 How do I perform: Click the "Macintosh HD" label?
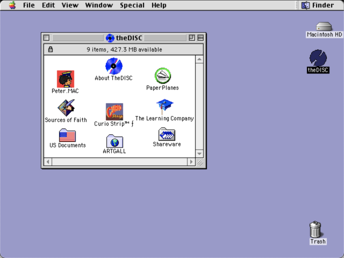tap(325, 34)
